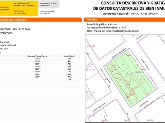
Task: Click the table cell 1/03/01
Action: point(38,69)
